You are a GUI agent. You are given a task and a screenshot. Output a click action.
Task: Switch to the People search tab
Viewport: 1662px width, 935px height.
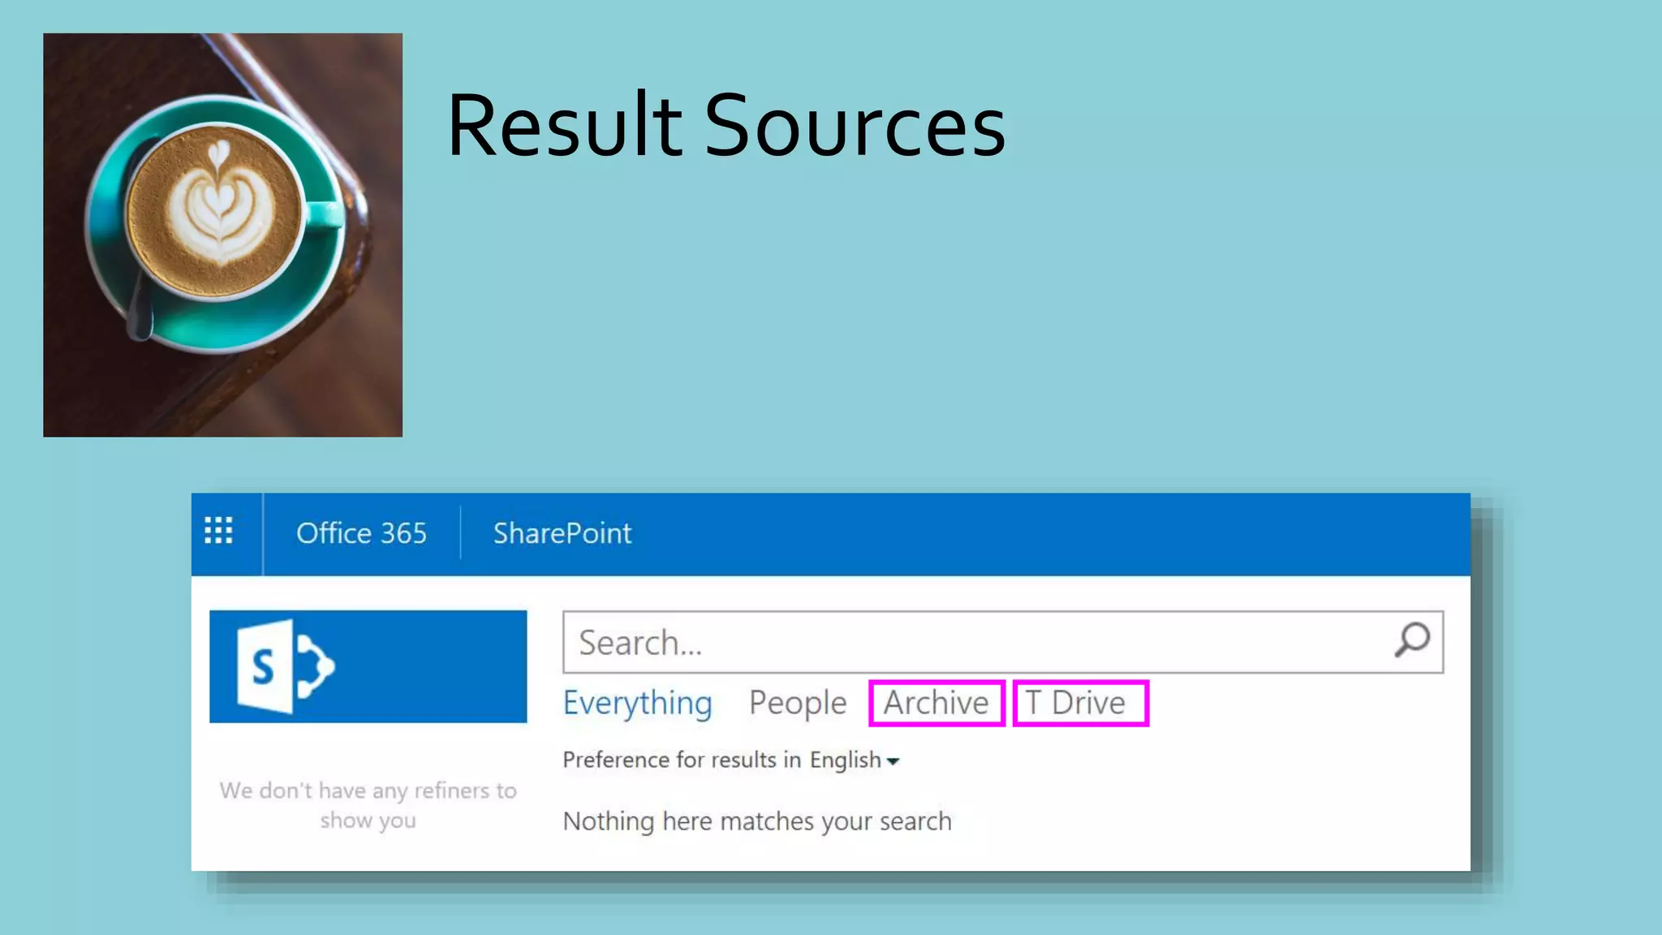(x=798, y=703)
